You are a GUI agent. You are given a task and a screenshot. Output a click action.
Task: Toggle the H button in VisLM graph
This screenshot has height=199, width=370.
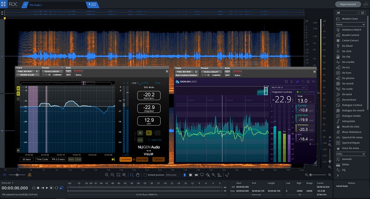click(x=18, y=94)
